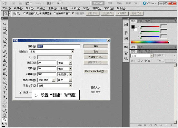Select the Brush tool
Image resolution: width=178 pixels, height=128 pixels.
(5, 56)
